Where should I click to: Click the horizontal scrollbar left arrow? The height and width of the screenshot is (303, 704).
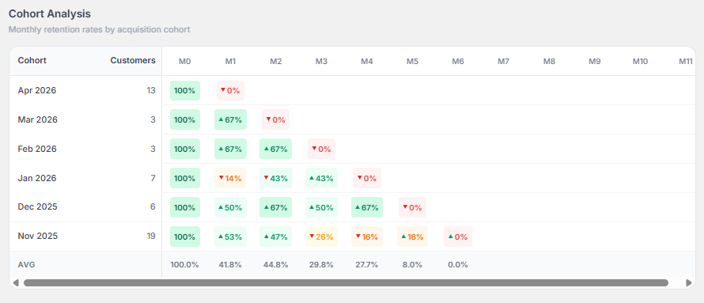tap(16, 282)
